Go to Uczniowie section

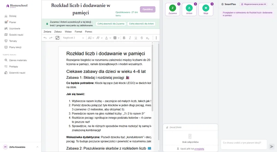click(15, 28)
